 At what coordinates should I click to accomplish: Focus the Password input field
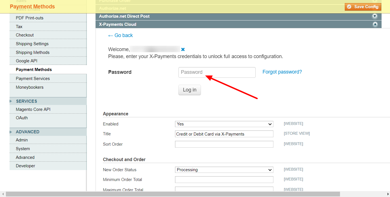click(x=217, y=72)
